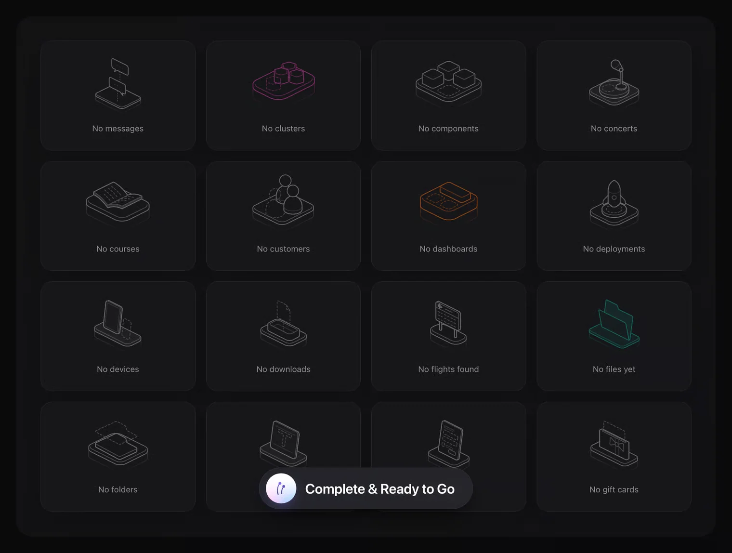The image size is (732, 553).
Task: Click the No messages chat bubbles illustration
Action: (x=118, y=84)
